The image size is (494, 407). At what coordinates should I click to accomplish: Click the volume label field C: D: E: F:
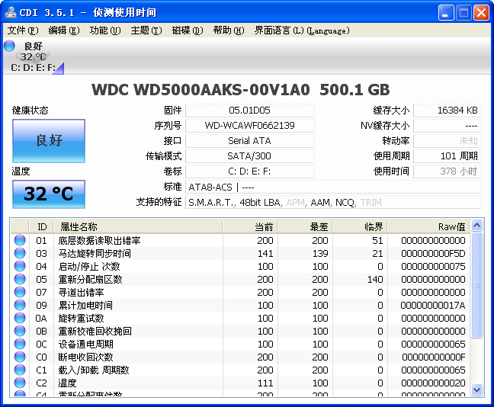point(250,171)
